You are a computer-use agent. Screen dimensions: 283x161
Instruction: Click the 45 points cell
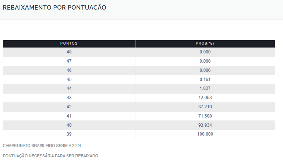[x=69, y=80]
